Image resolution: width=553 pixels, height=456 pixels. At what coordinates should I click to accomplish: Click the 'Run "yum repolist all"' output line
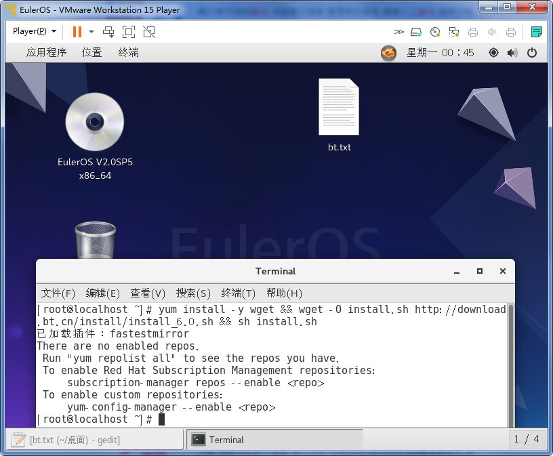click(191, 358)
